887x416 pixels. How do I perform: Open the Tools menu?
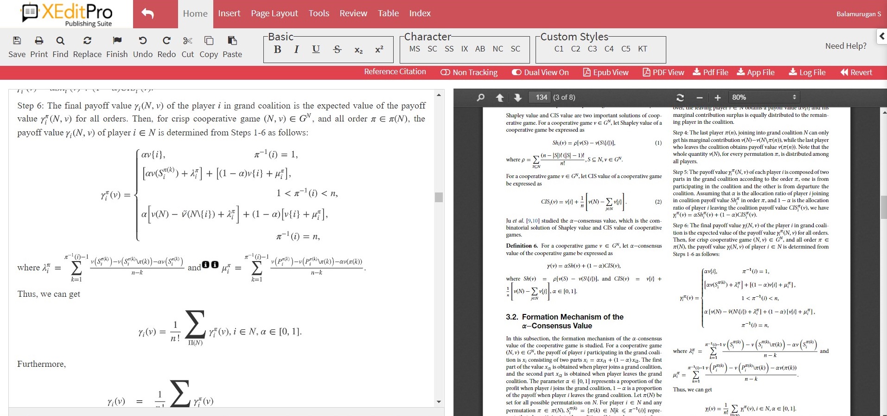(x=319, y=13)
